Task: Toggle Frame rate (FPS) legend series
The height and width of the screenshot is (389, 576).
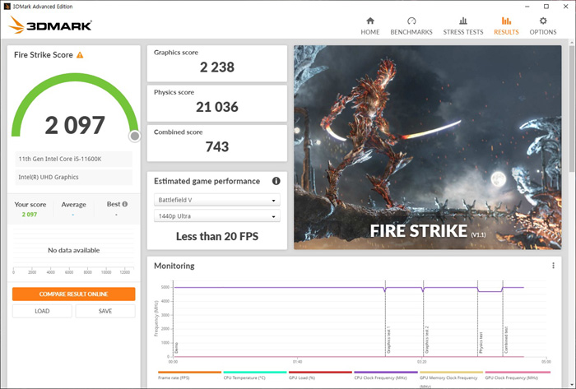Action: 189,375
